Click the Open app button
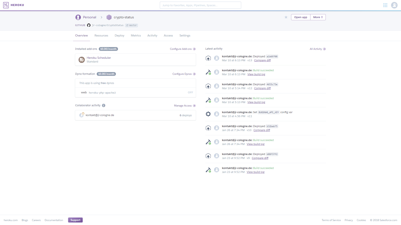401x225 pixels. pyautogui.click(x=301, y=17)
